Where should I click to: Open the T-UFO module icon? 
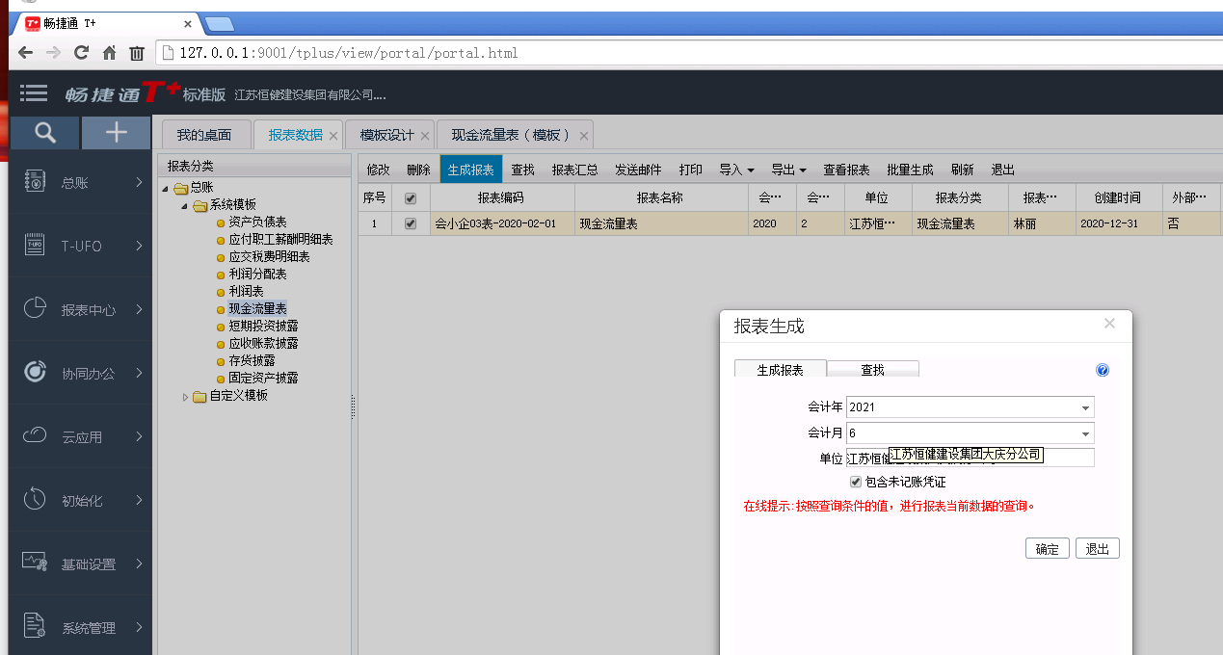[36, 245]
